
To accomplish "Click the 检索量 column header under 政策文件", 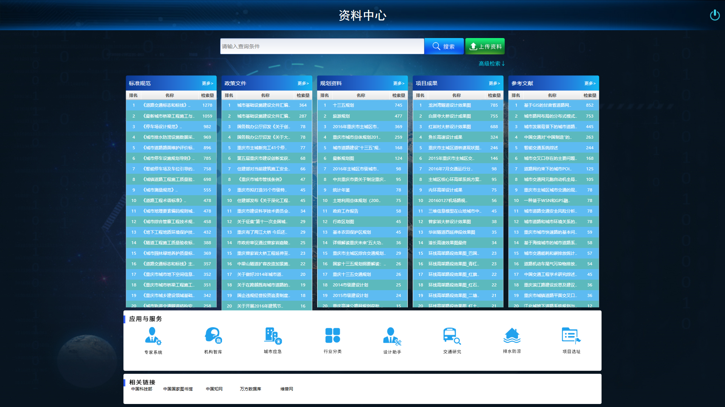I will [303, 95].
